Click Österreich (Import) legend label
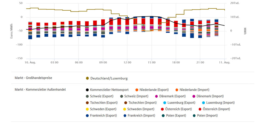The height and width of the screenshot is (137, 263). (216, 109)
